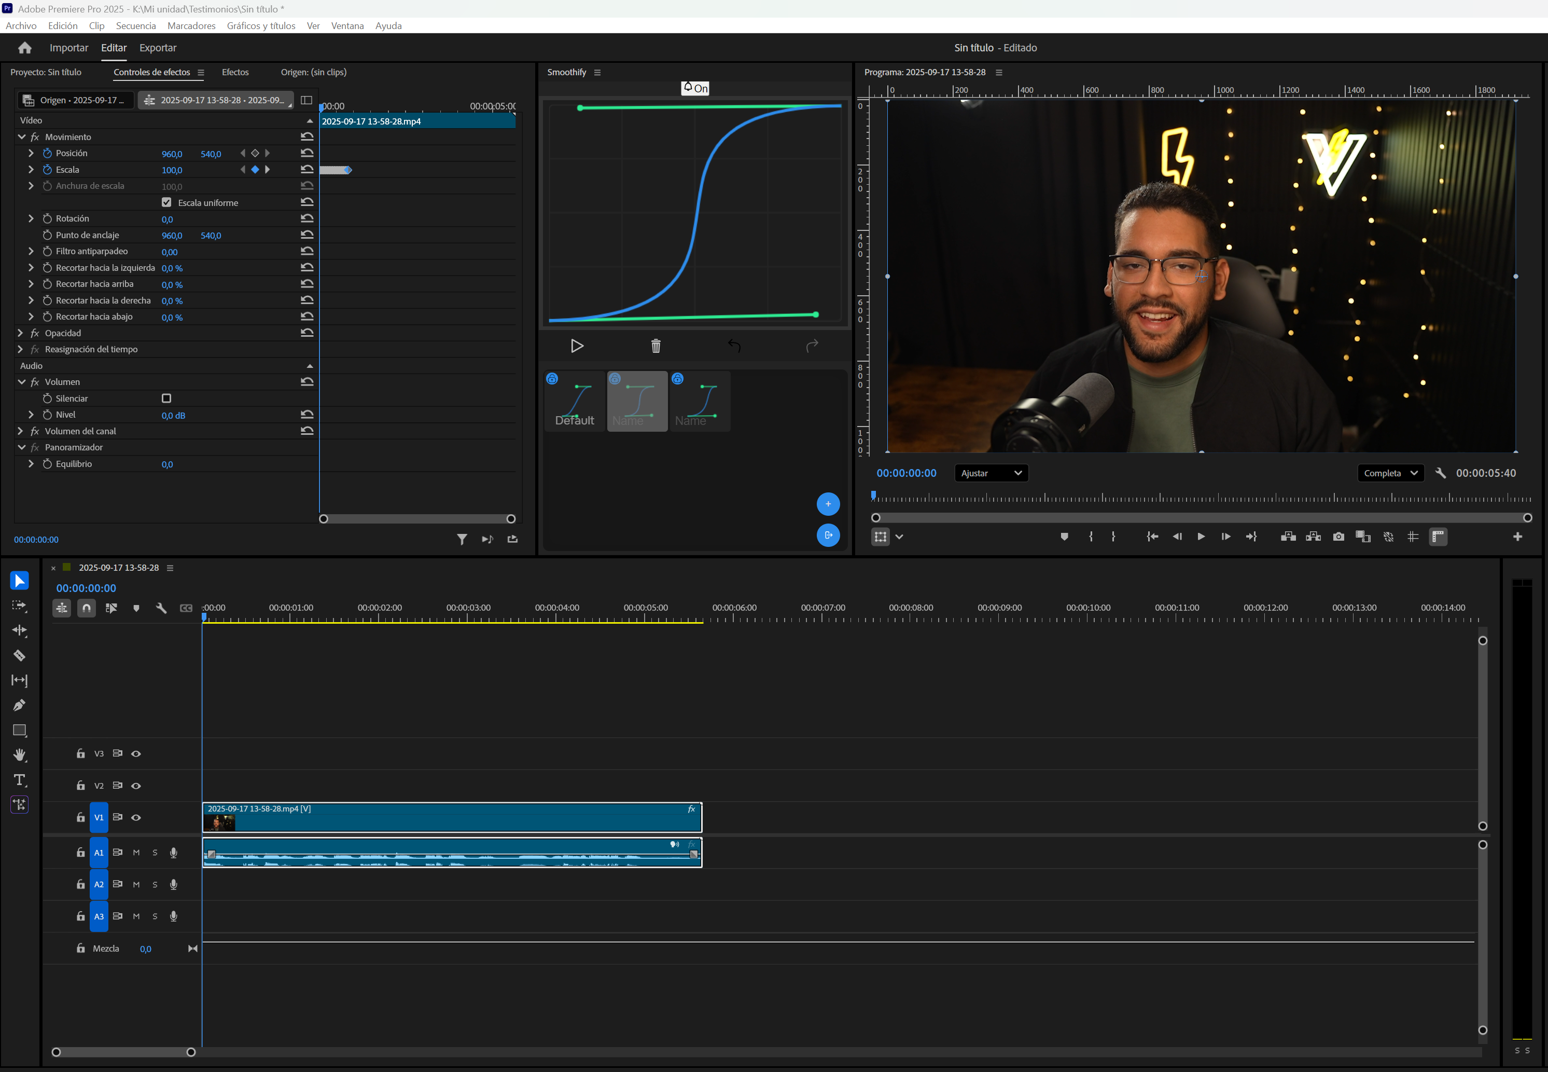
Task: Open closed captions settings in the timeline
Action: coord(187,607)
